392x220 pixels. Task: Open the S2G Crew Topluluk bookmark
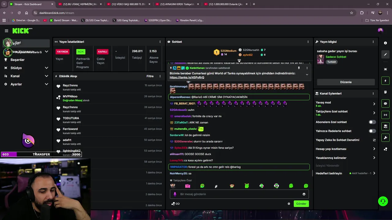click(95, 20)
